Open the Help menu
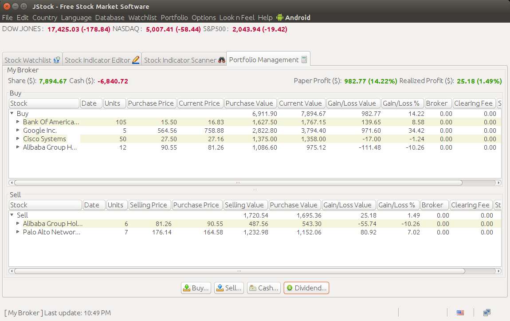The height and width of the screenshot is (321, 510). (x=265, y=18)
